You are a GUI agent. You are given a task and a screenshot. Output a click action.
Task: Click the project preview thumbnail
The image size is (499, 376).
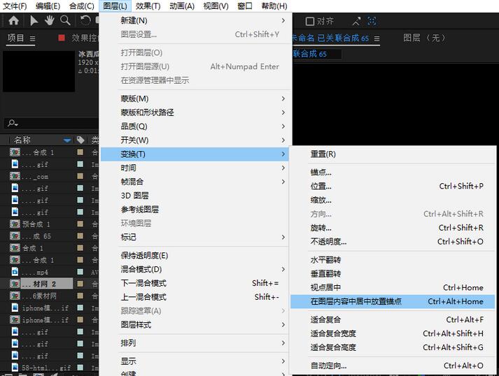[38, 71]
